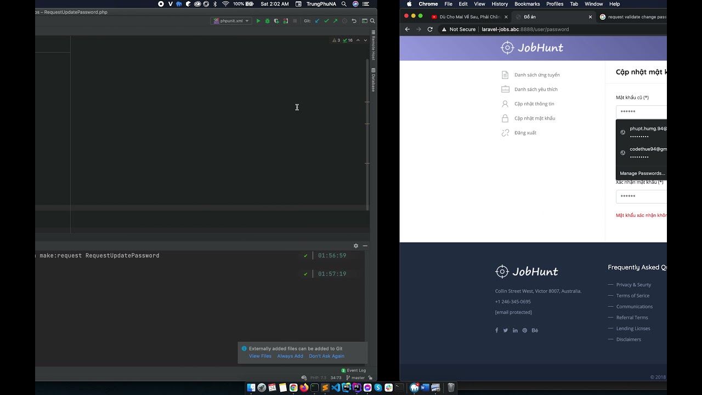Run the phpunit.xml configuration in PhpStorm

click(258, 21)
